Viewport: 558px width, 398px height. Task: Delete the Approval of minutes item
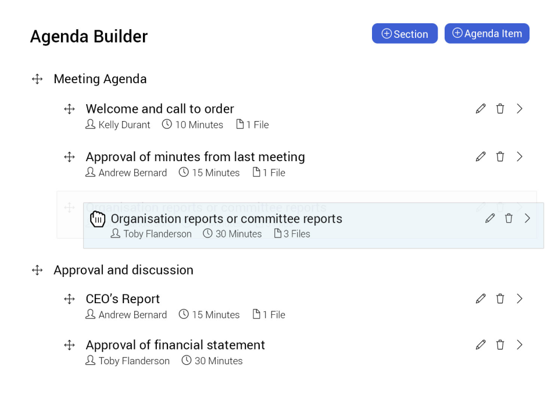(x=500, y=157)
